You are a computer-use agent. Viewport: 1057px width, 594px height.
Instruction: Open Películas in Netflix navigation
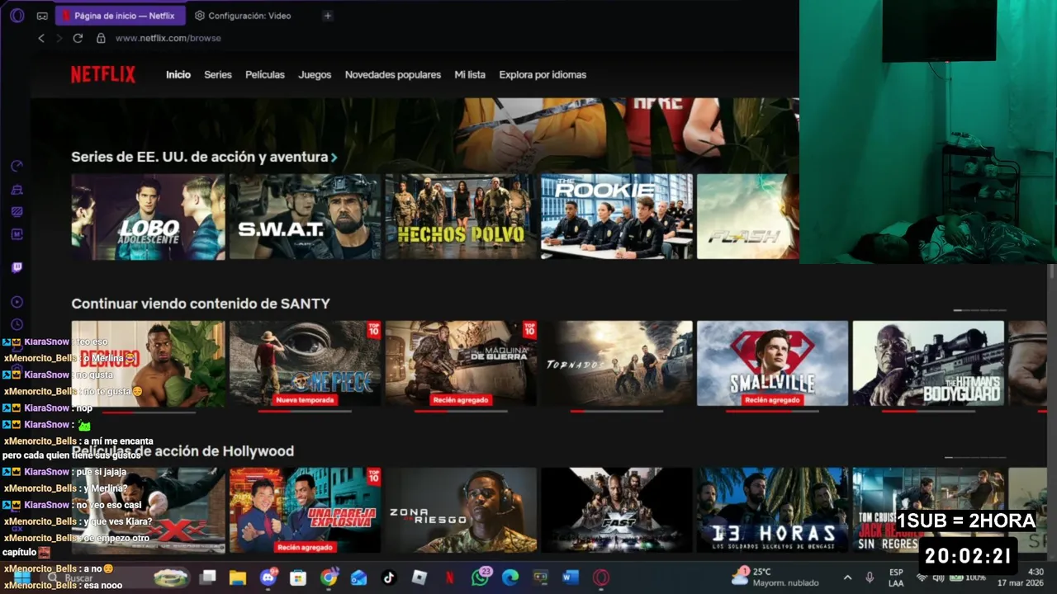(265, 74)
